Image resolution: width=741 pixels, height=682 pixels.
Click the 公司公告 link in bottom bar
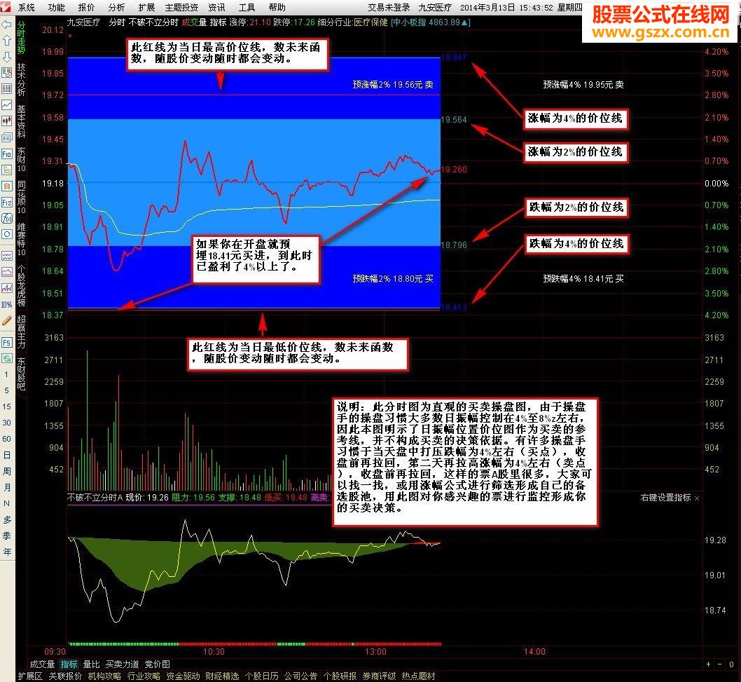[300, 676]
